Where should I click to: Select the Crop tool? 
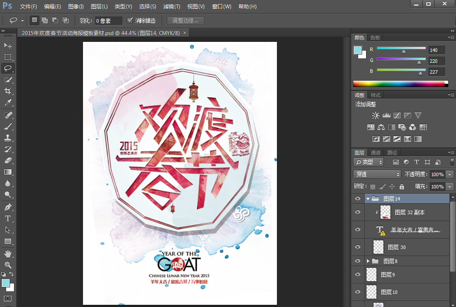(8, 91)
